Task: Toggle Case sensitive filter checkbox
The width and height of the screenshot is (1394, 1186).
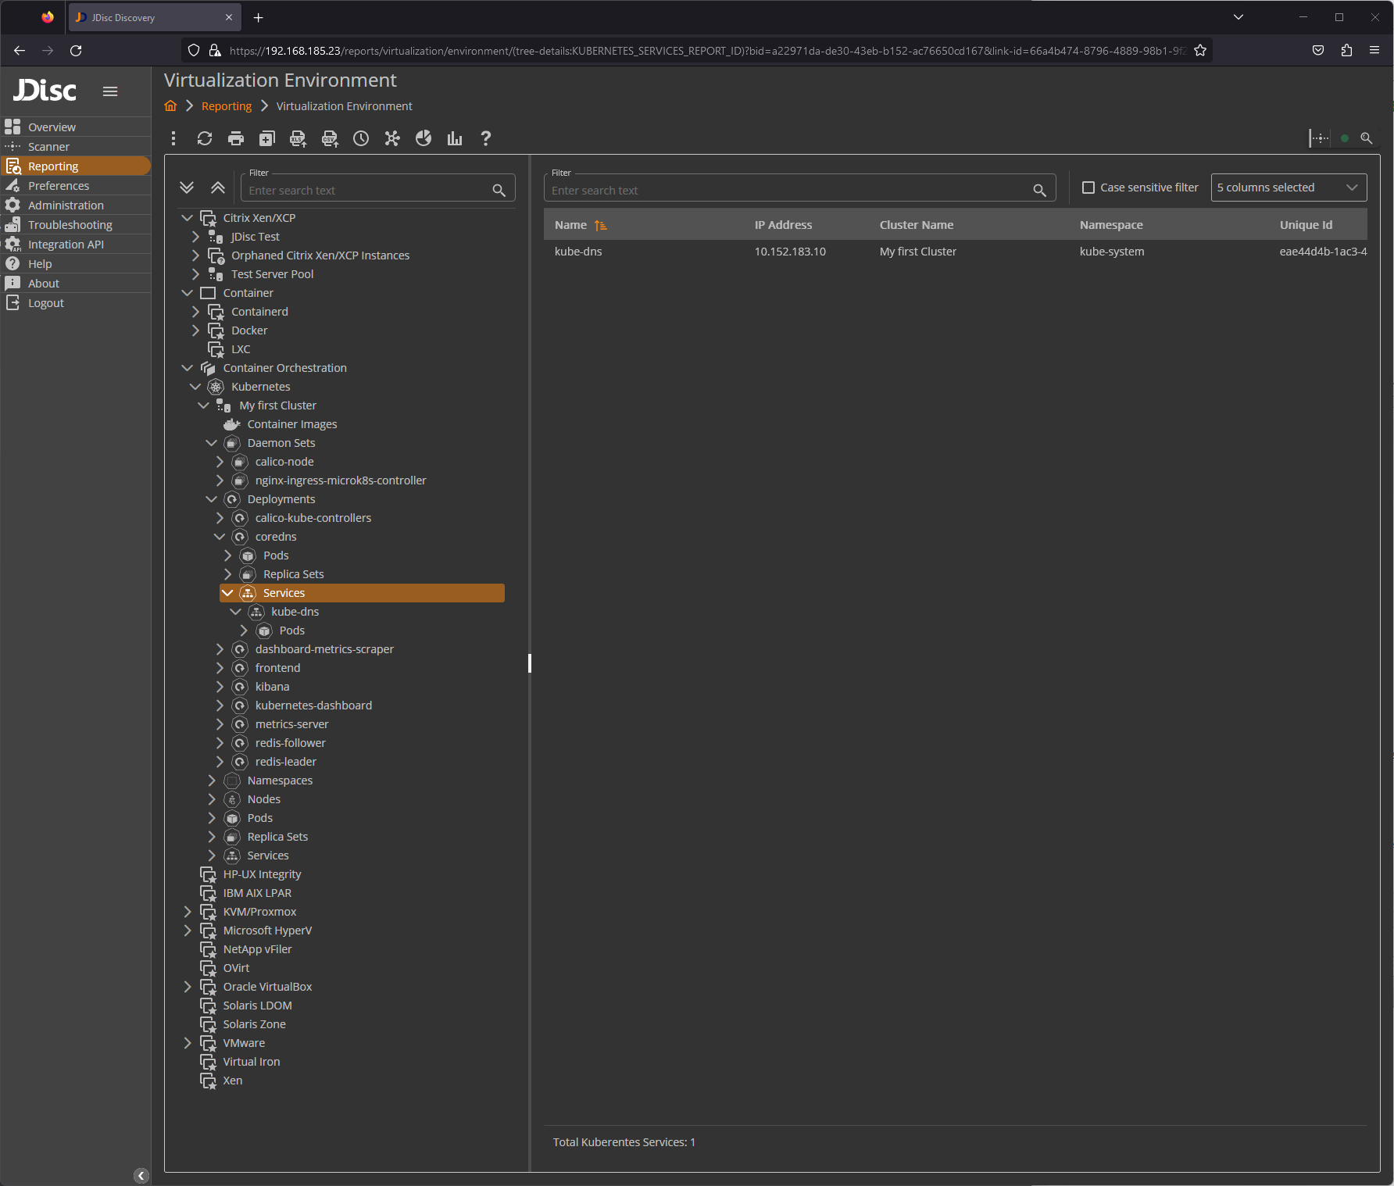Action: (x=1088, y=188)
